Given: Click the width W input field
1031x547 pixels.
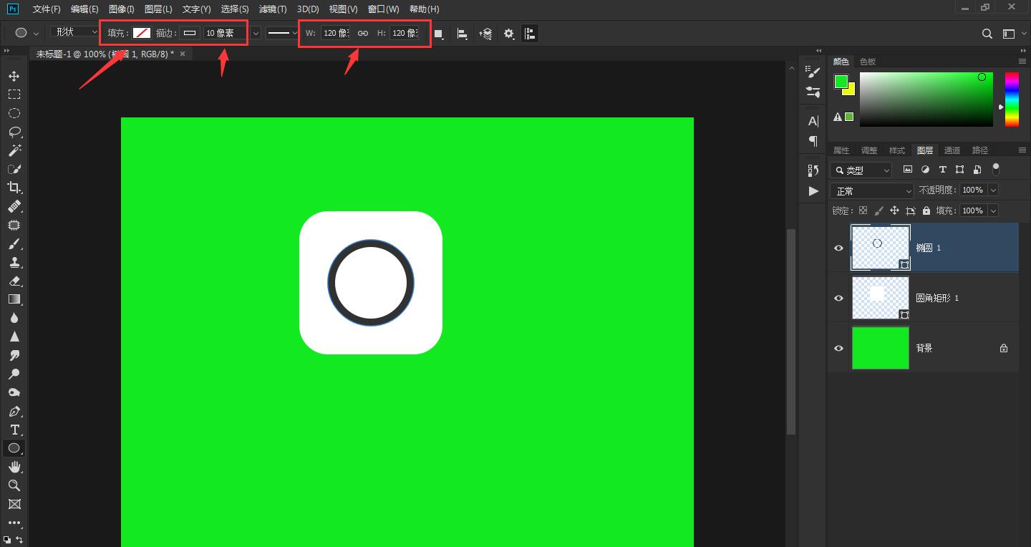Looking at the screenshot, I should point(335,33).
